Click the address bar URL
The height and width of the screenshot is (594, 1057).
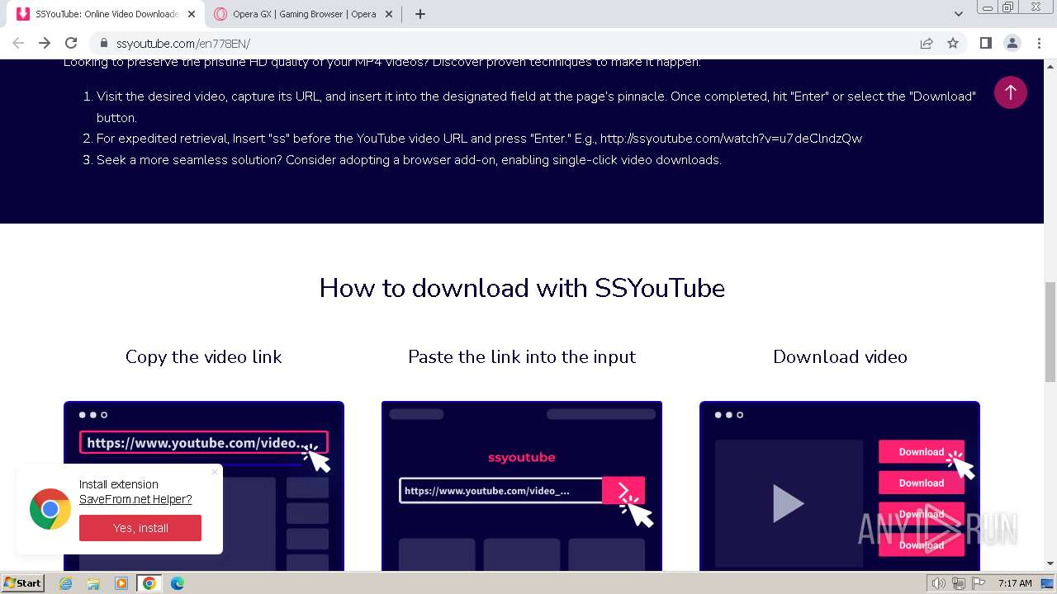click(x=182, y=43)
